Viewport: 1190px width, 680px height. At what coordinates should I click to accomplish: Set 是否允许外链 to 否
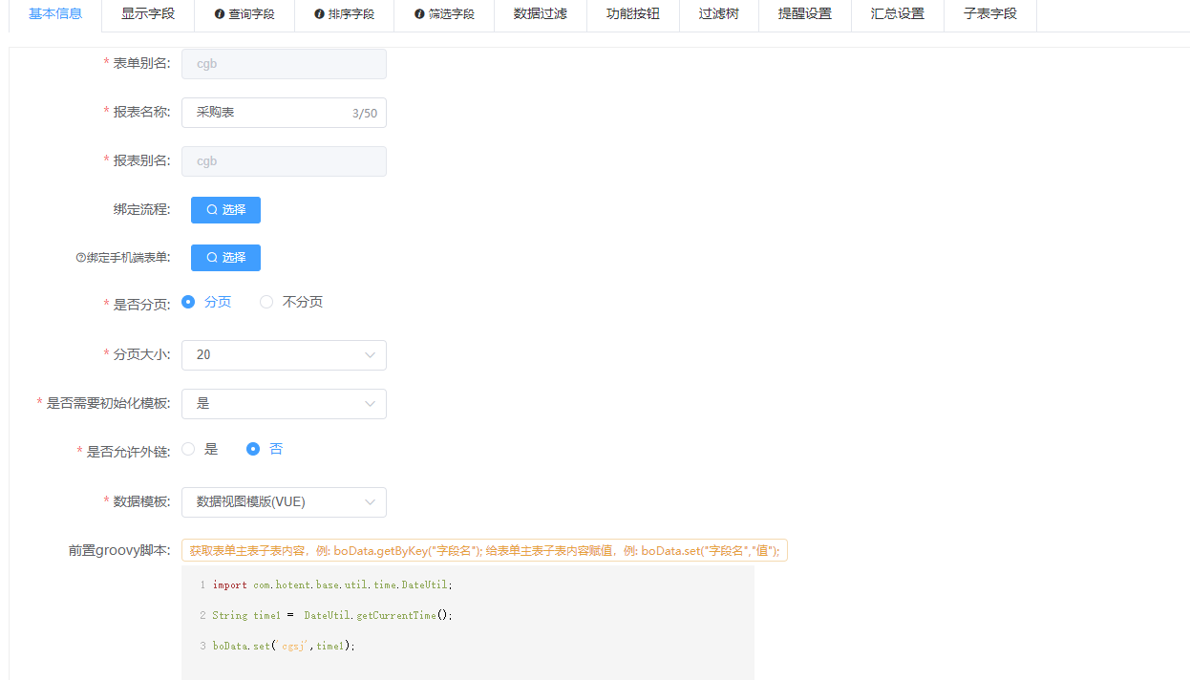tap(253, 449)
